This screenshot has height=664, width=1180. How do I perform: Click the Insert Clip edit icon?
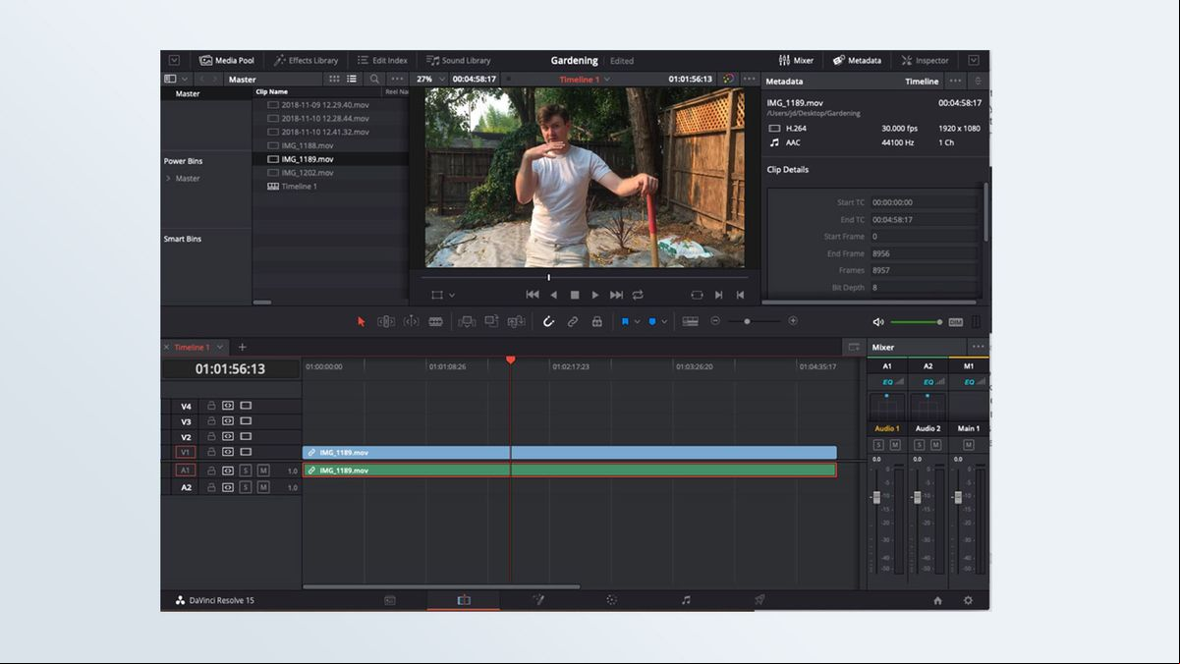467,321
